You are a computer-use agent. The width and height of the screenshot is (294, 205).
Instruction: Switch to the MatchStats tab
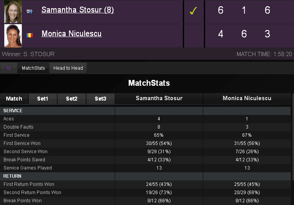click(33, 68)
